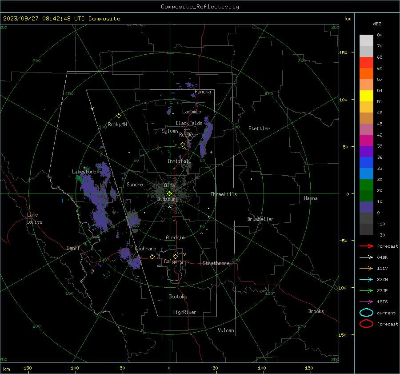Click the purple echo west of Cochrane
Screen dimensions: 400x374
click(126, 253)
